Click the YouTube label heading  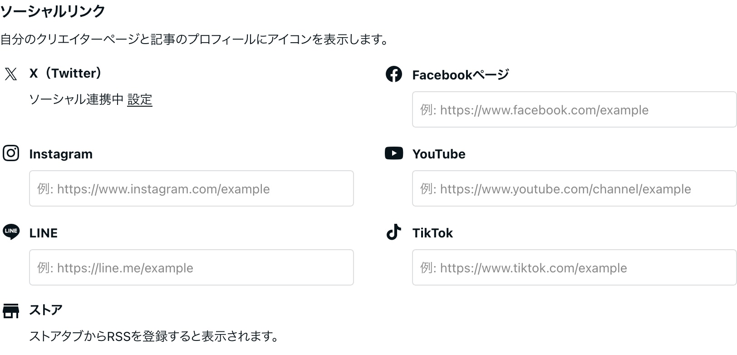click(439, 154)
